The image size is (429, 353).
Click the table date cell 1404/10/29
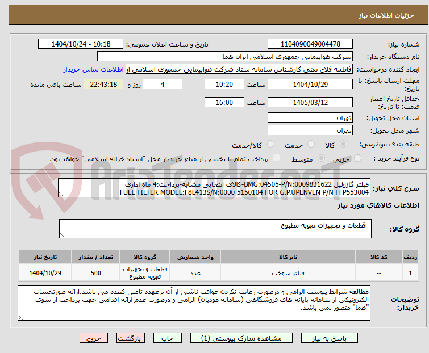(45, 273)
